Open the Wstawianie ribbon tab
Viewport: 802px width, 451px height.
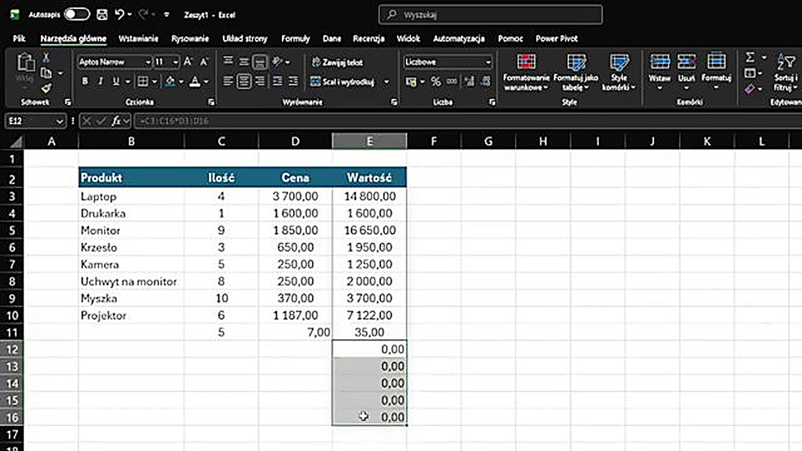[138, 38]
